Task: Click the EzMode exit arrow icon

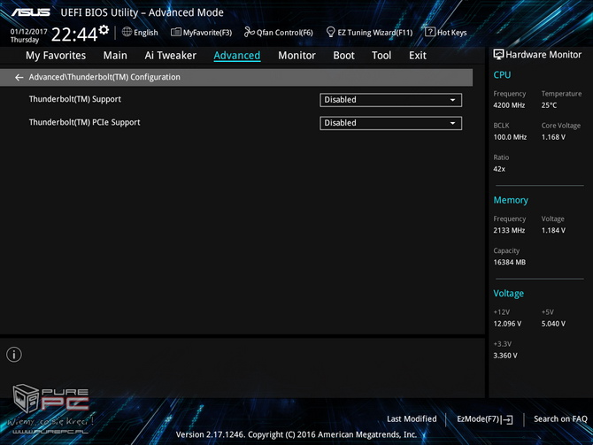Action: [x=507, y=419]
